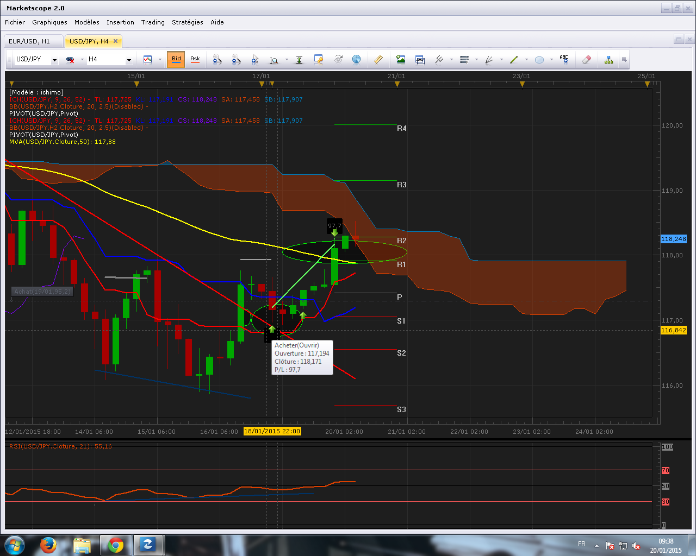Screen dimensions: 696x556
Task: Open the Aide menu
Action: click(x=217, y=22)
